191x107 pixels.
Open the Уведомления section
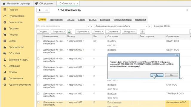[x=56, y=20]
